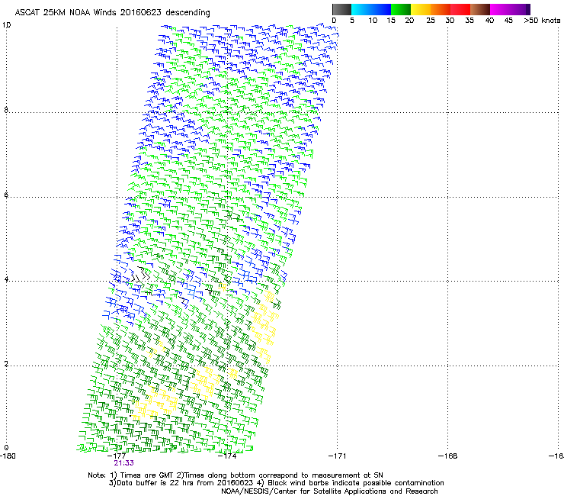Click the magenta-purple 40-50 knots legend swatch

(x=510, y=9)
